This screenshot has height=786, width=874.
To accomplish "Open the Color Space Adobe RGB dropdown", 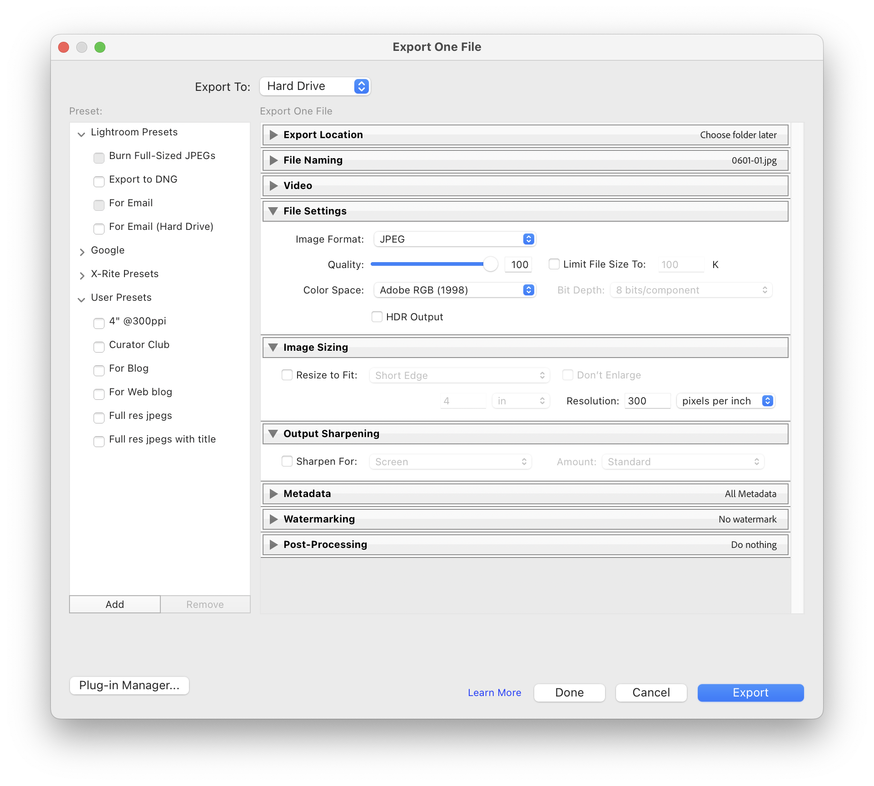I will pyautogui.click(x=455, y=290).
